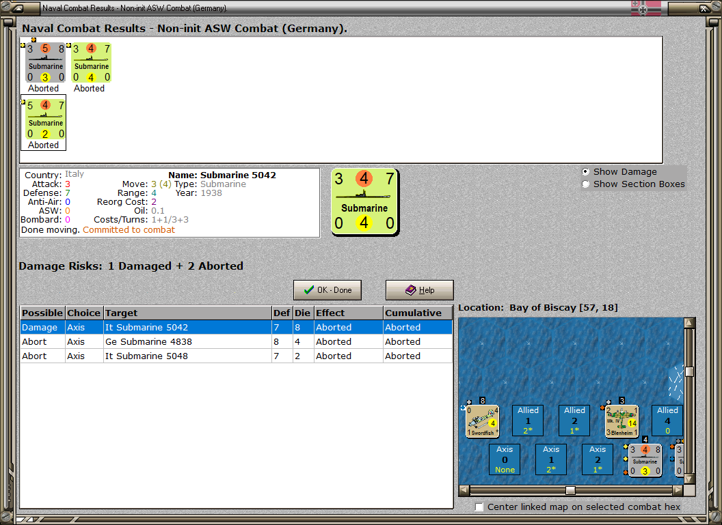Select the Ge Submarine 4838 row
This screenshot has width=722, height=525.
coord(236,341)
